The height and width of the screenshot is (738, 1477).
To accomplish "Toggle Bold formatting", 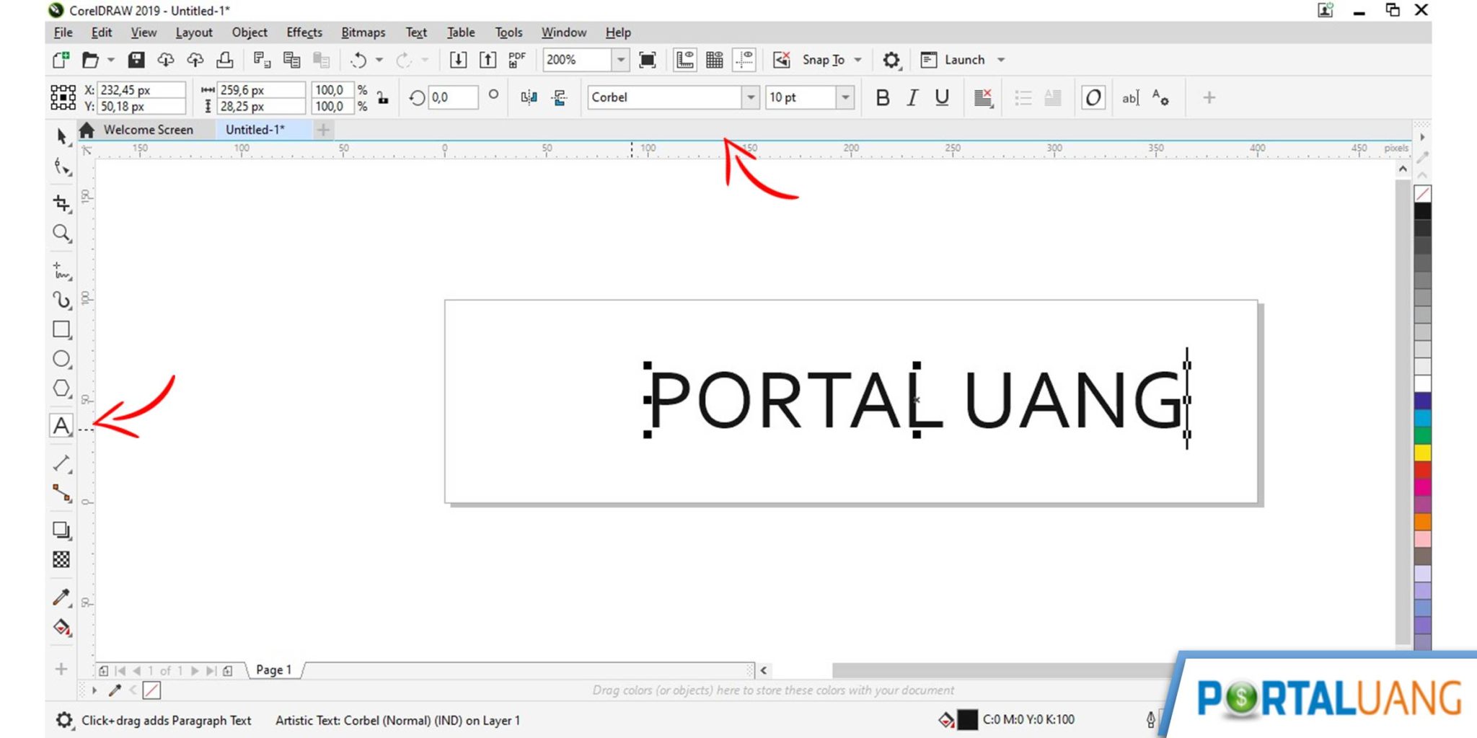I will pyautogui.click(x=883, y=97).
